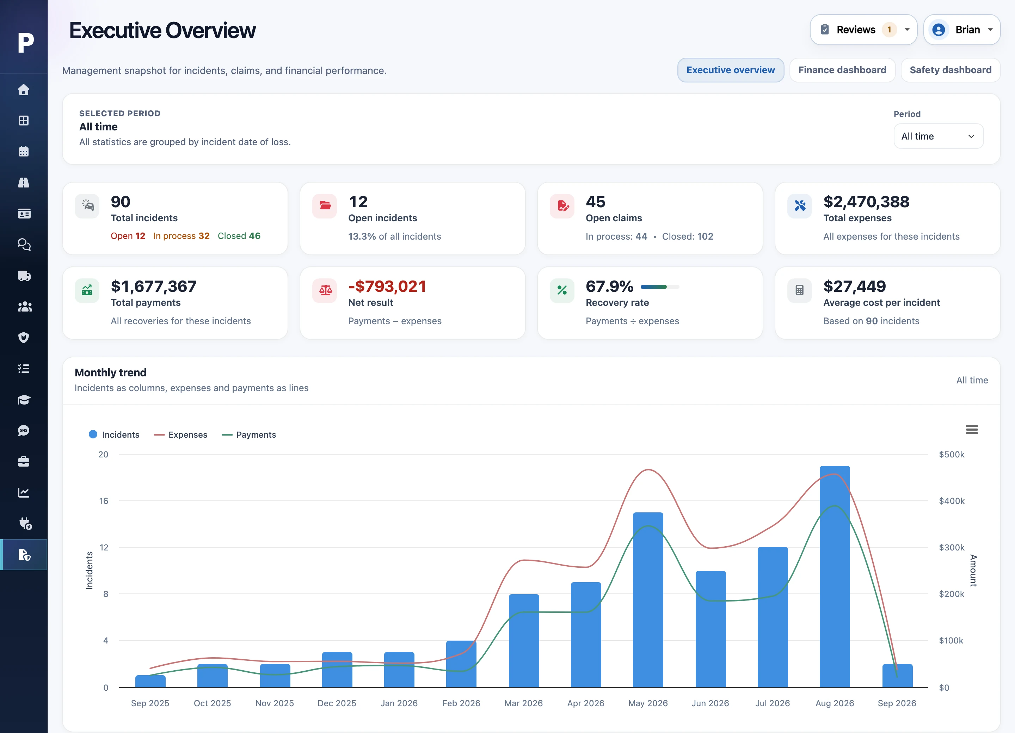Open the people group sidebar icon
This screenshot has height=733, width=1015.
pyautogui.click(x=25, y=307)
